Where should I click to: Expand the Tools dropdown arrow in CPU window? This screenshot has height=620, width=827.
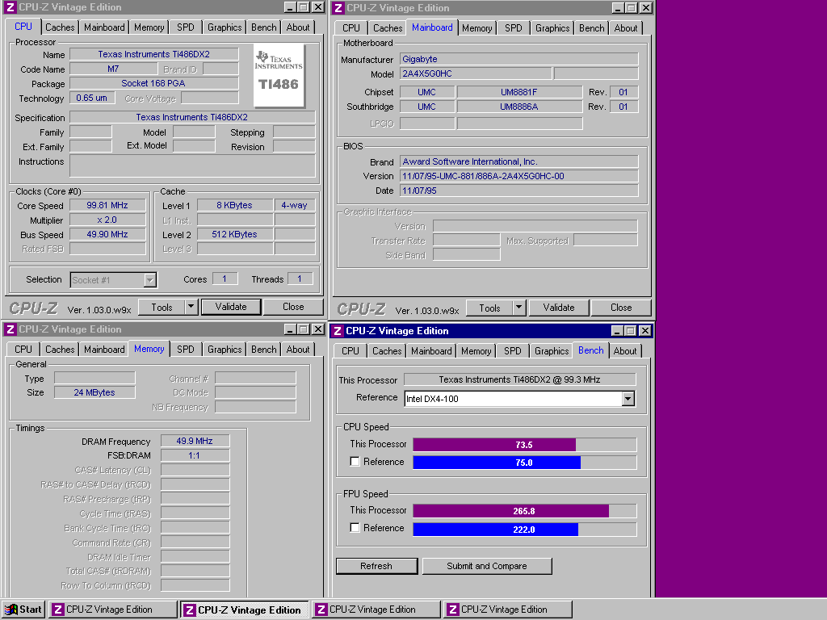tap(191, 307)
